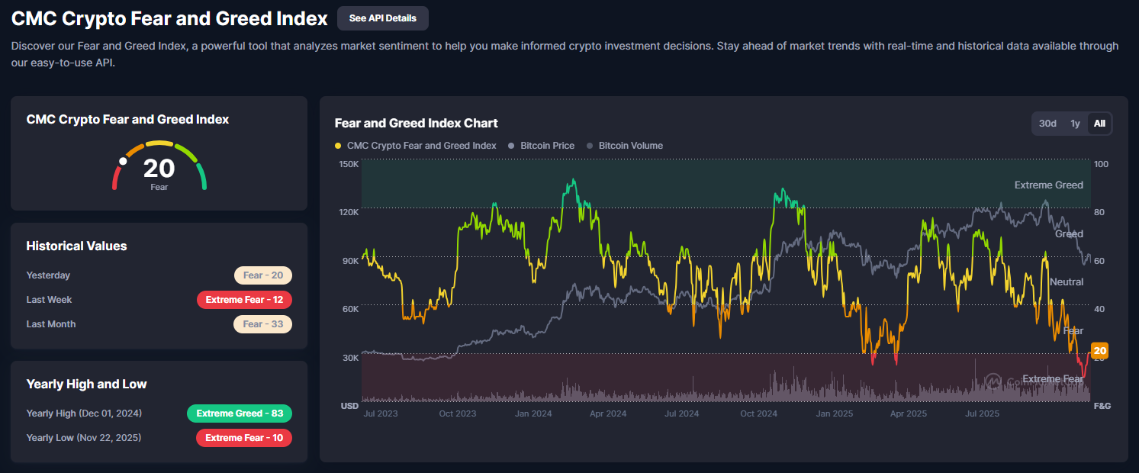
Task: Toggle the Bitcoin Volume legend item
Action: click(x=630, y=146)
